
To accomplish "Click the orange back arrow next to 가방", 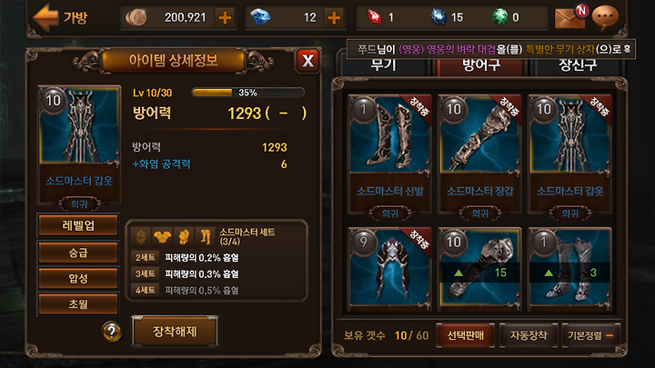I will [x=46, y=17].
